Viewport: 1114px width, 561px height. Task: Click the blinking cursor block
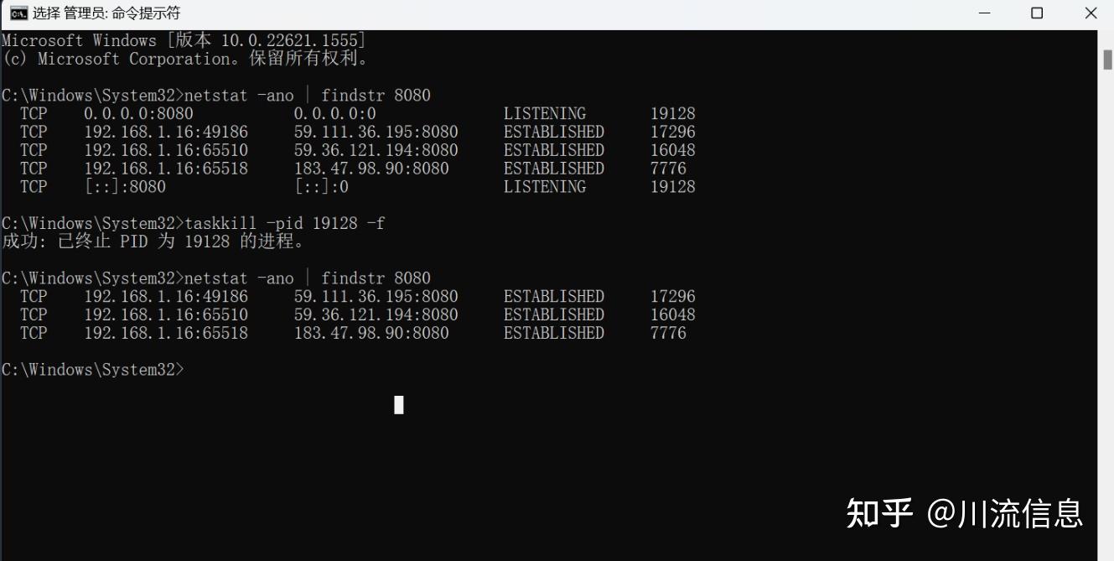point(399,405)
